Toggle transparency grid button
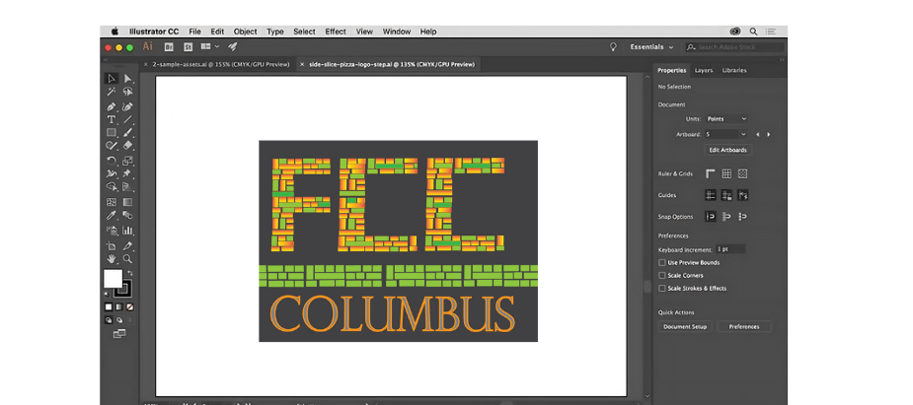Viewport: 913px width, 405px height. pyautogui.click(x=742, y=173)
